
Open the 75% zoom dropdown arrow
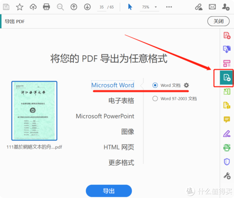[156, 7]
